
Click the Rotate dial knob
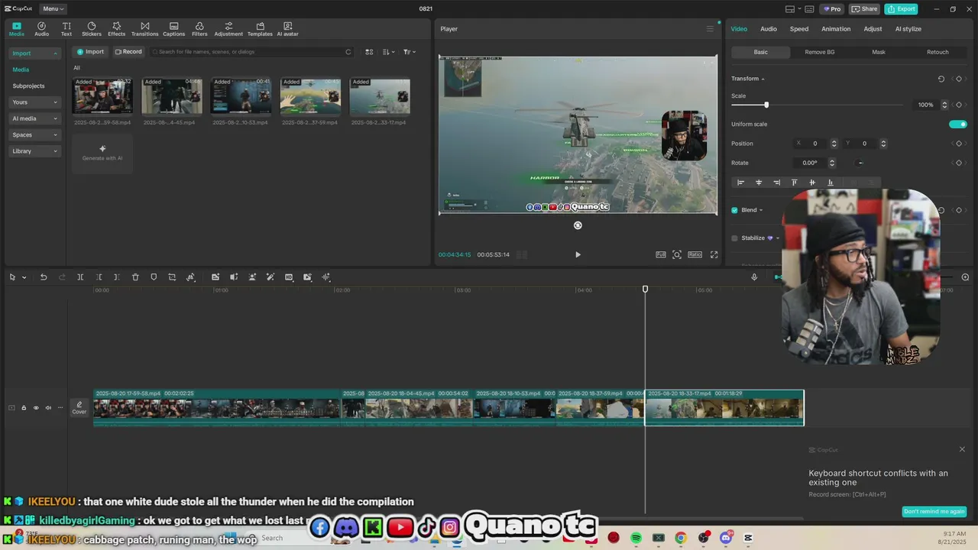tap(860, 163)
